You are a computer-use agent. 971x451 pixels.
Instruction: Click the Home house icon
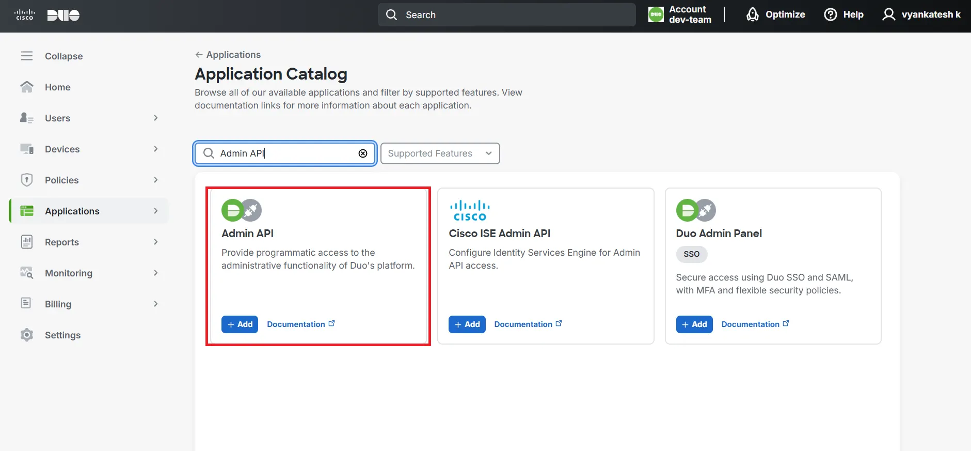27,87
